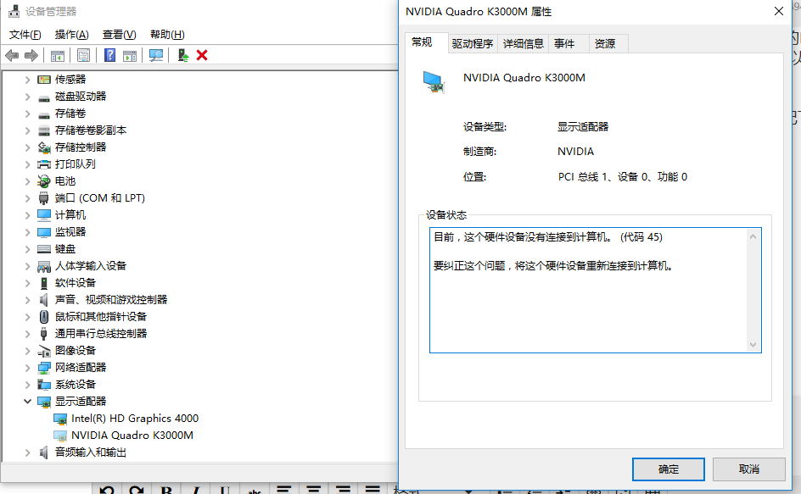This screenshot has height=494, width=801.
Task: Open the 操作(A) menu
Action: pos(71,34)
